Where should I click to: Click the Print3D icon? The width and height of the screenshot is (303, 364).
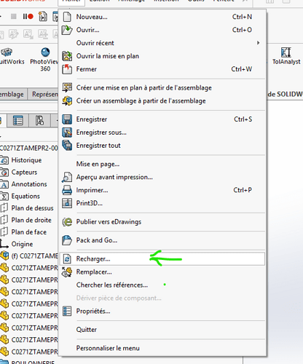[67, 203]
